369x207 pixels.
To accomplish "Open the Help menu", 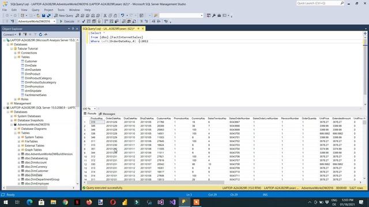I will (88, 10).
